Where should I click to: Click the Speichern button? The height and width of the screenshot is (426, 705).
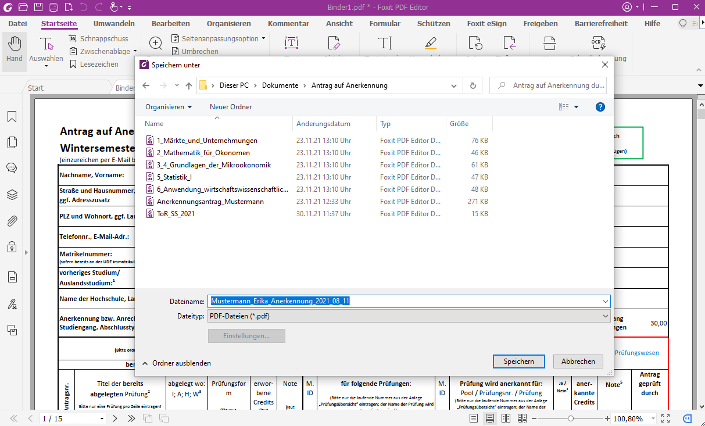(519, 361)
